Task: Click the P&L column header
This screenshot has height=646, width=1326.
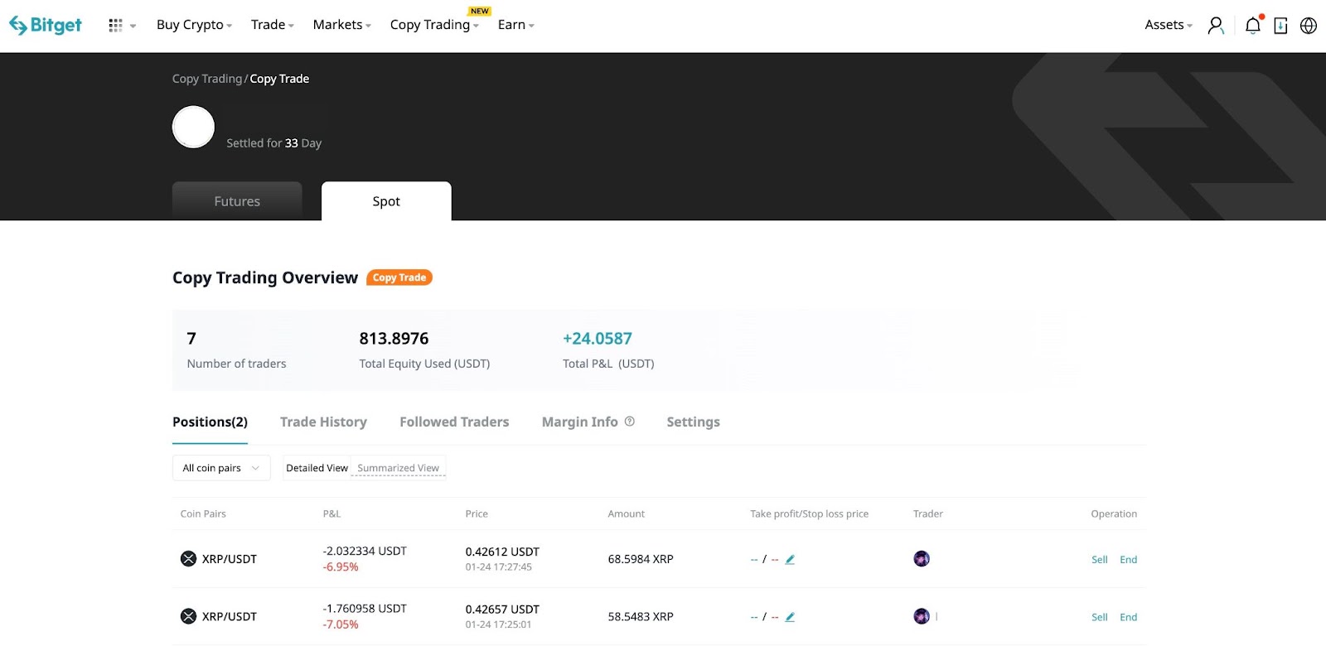Action: click(x=331, y=513)
